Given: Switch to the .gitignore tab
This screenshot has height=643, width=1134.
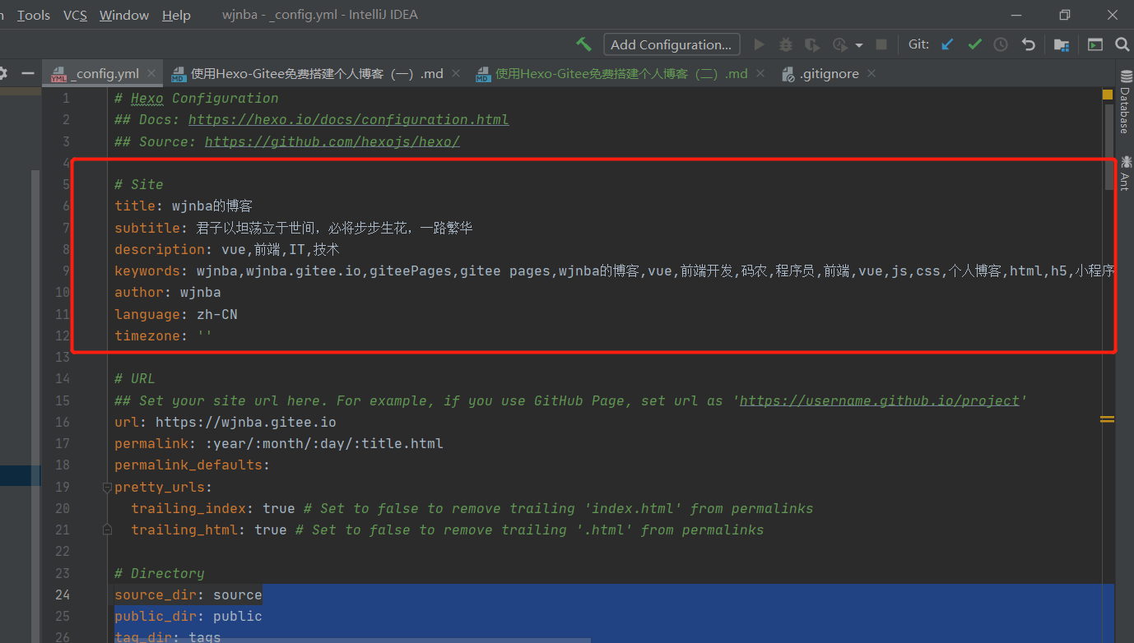Looking at the screenshot, I should pyautogui.click(x=828, y=74).
